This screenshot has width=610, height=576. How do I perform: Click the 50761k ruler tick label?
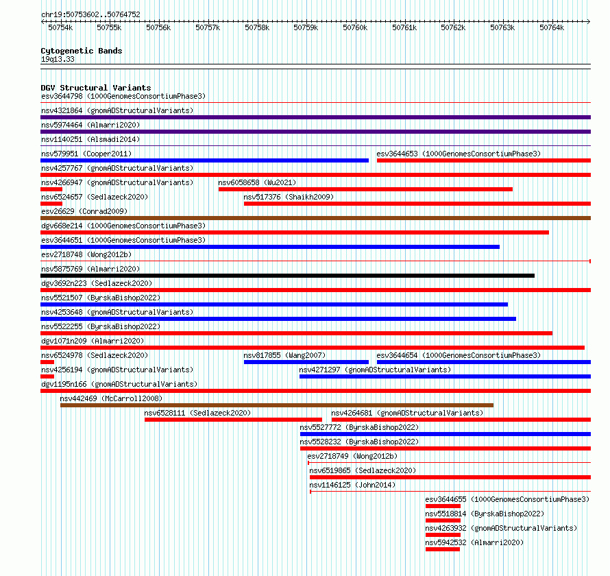click(x=404, y=27)
